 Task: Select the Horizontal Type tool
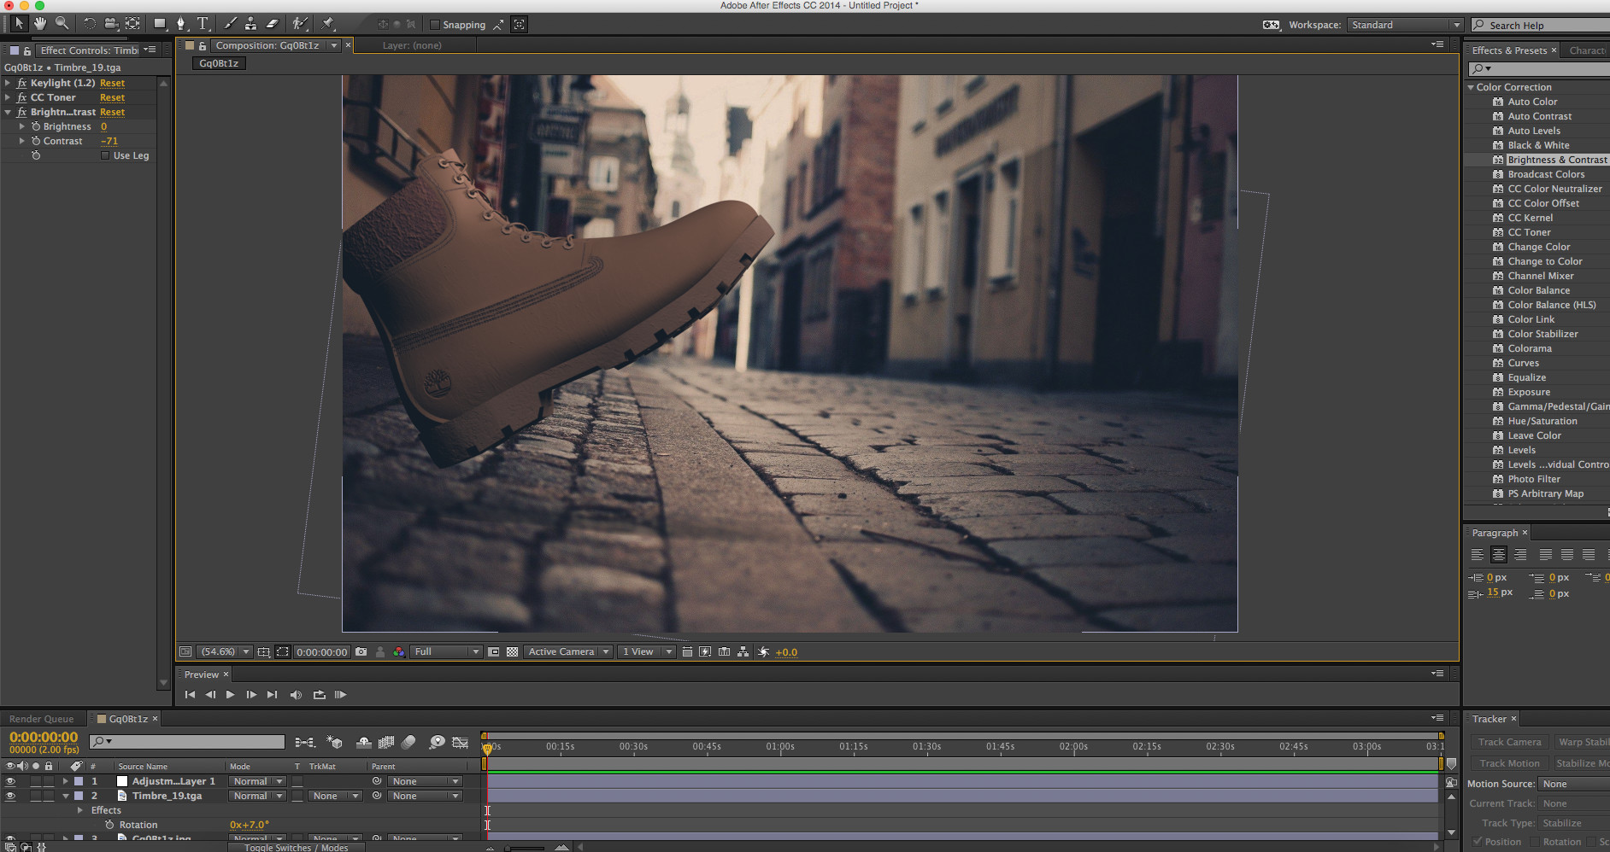[x=203, y=24]
